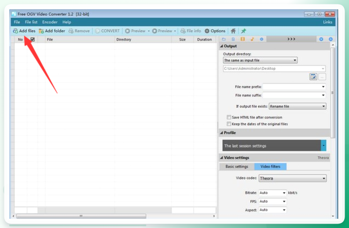Sort by the Directory column header
This screenshot has height=228, width=349.
143,40
